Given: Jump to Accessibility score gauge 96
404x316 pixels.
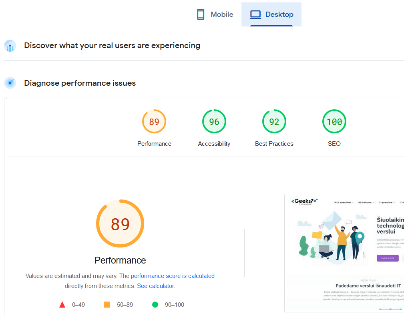Looking at the screenshot, I should 214,121.
